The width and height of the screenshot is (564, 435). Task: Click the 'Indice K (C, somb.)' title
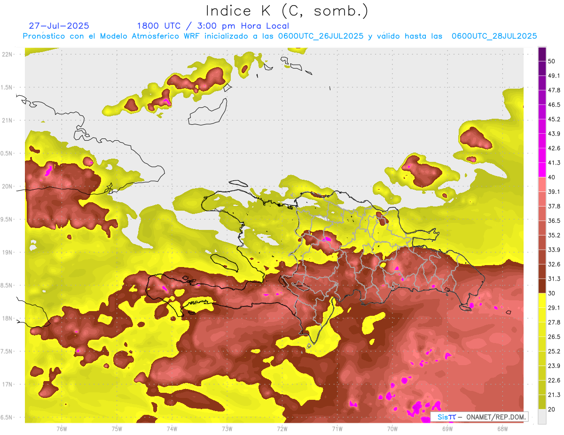tap(288, 11)
